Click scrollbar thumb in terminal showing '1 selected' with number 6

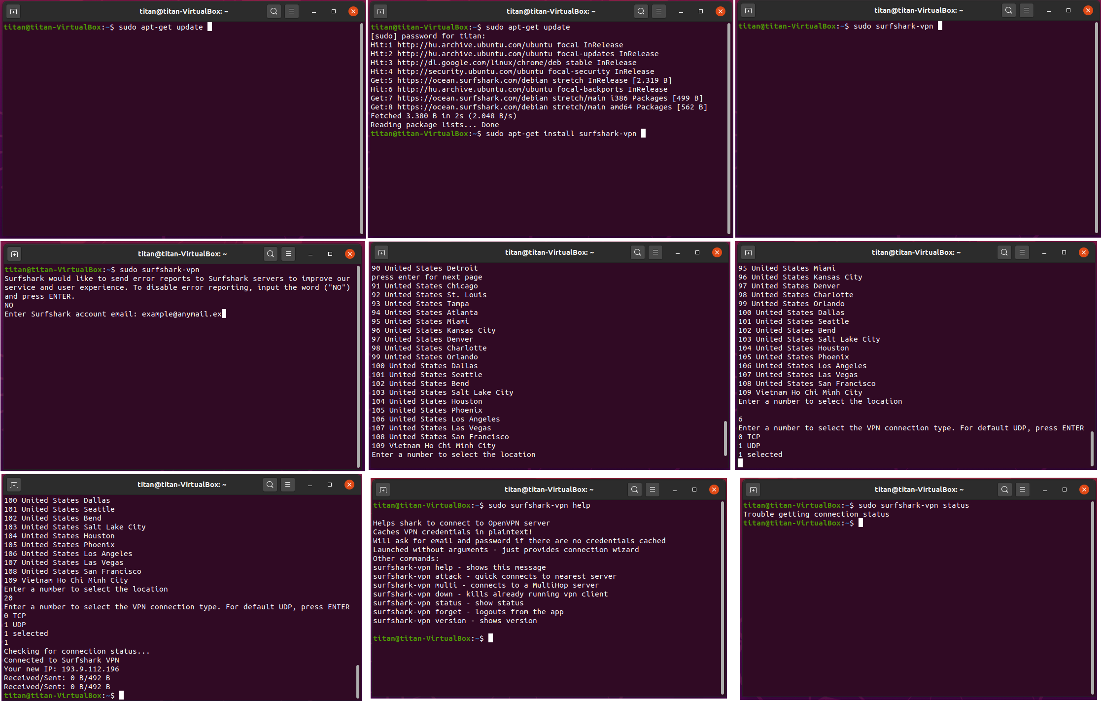click(1092, 449)
